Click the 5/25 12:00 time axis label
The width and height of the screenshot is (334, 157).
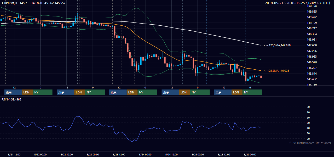tap(224, 155)
